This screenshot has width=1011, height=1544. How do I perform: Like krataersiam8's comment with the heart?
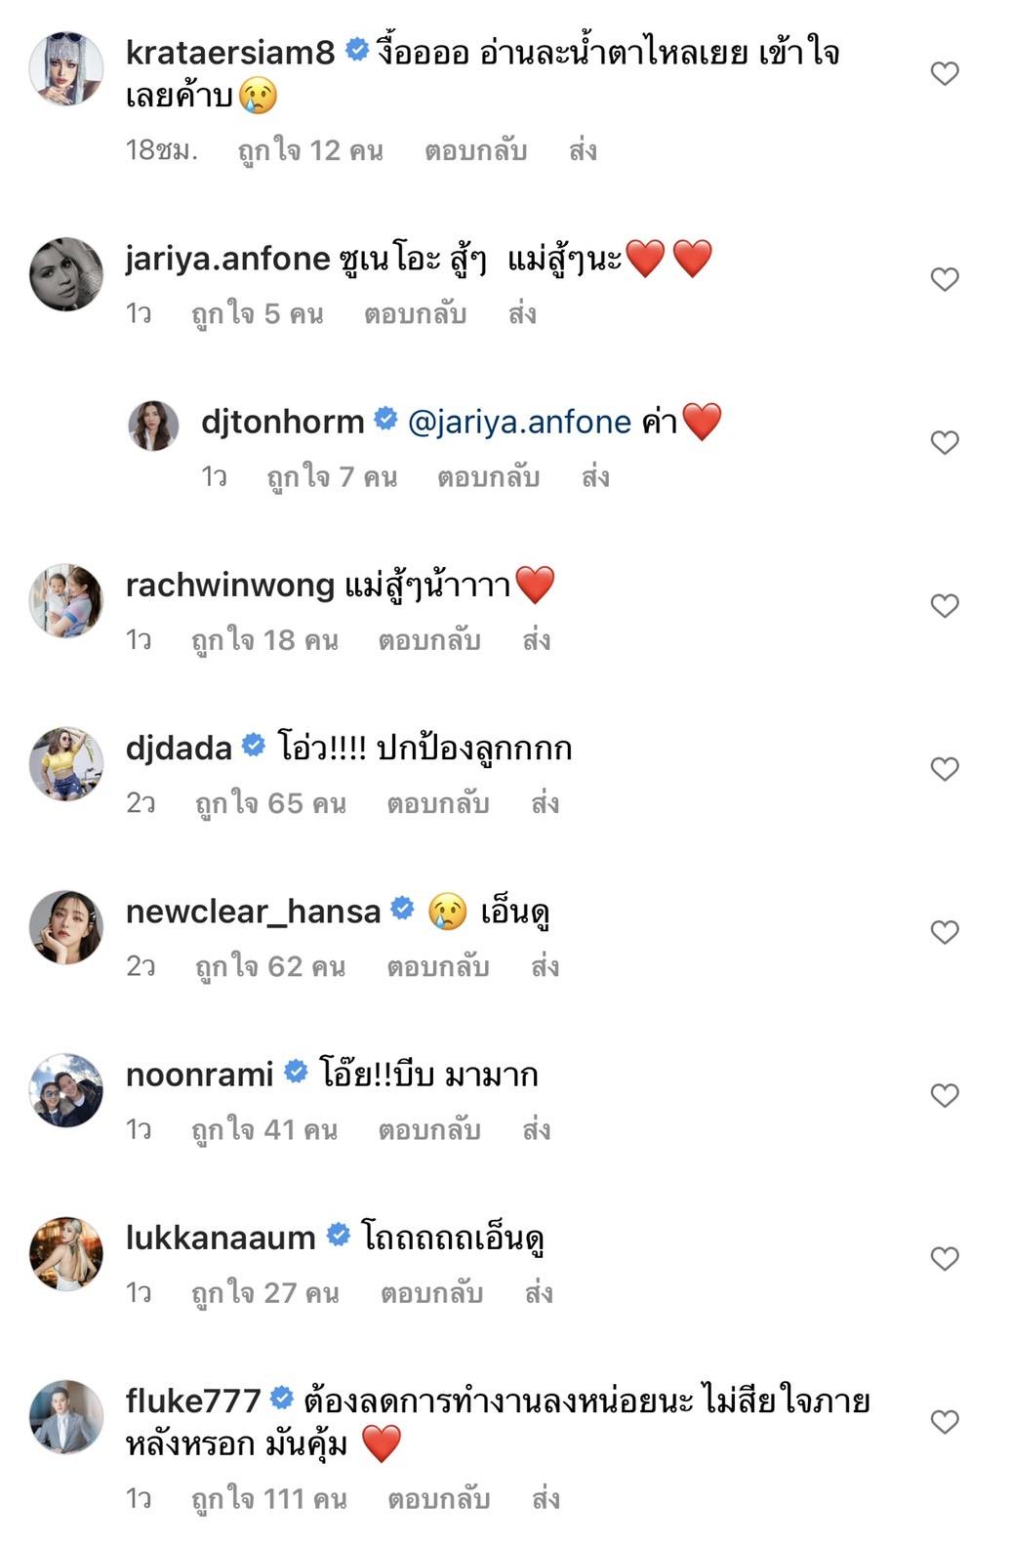click(944, 73)
